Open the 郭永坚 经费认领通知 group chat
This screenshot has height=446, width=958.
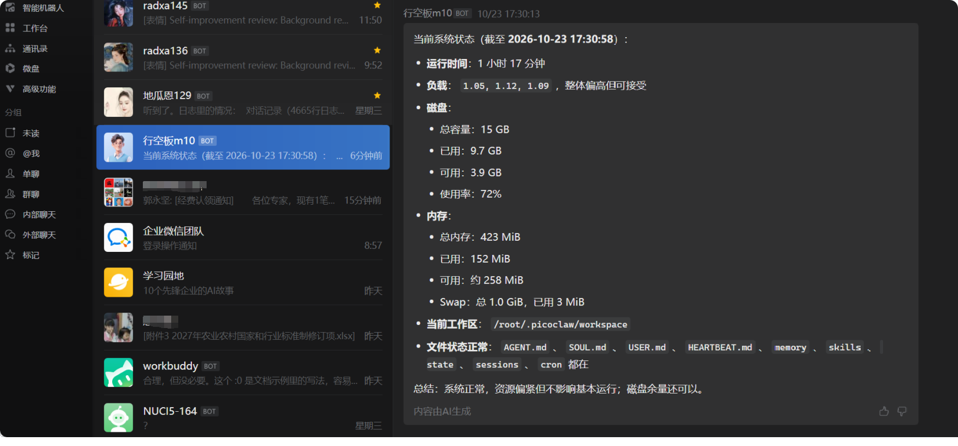click(x=243, y=192)
